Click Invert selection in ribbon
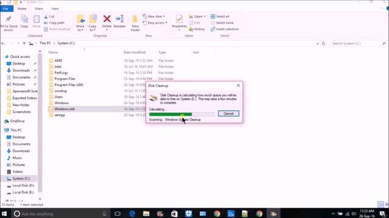 [224, 29]
